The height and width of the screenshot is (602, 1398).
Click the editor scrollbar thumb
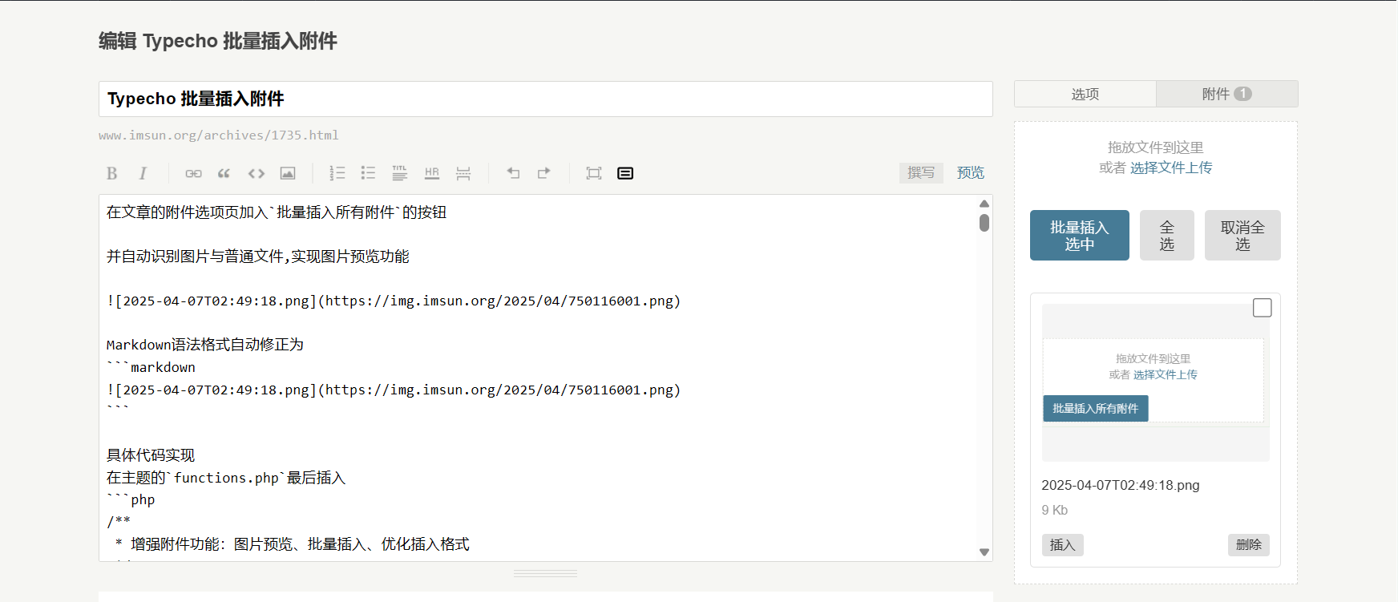(984, 223)
